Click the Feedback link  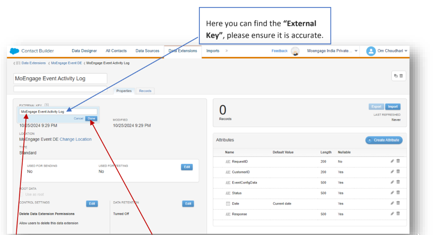280,51
